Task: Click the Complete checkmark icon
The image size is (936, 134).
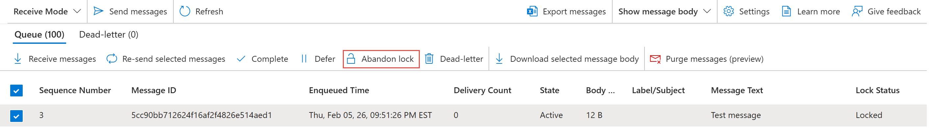Action: (240, 59)
